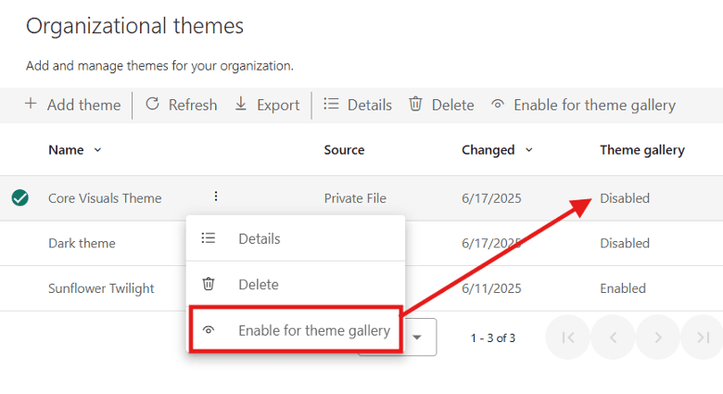Click the Theme gallery column header
Image resolution: width=723 pixels, height=394 pixels.
641,150
